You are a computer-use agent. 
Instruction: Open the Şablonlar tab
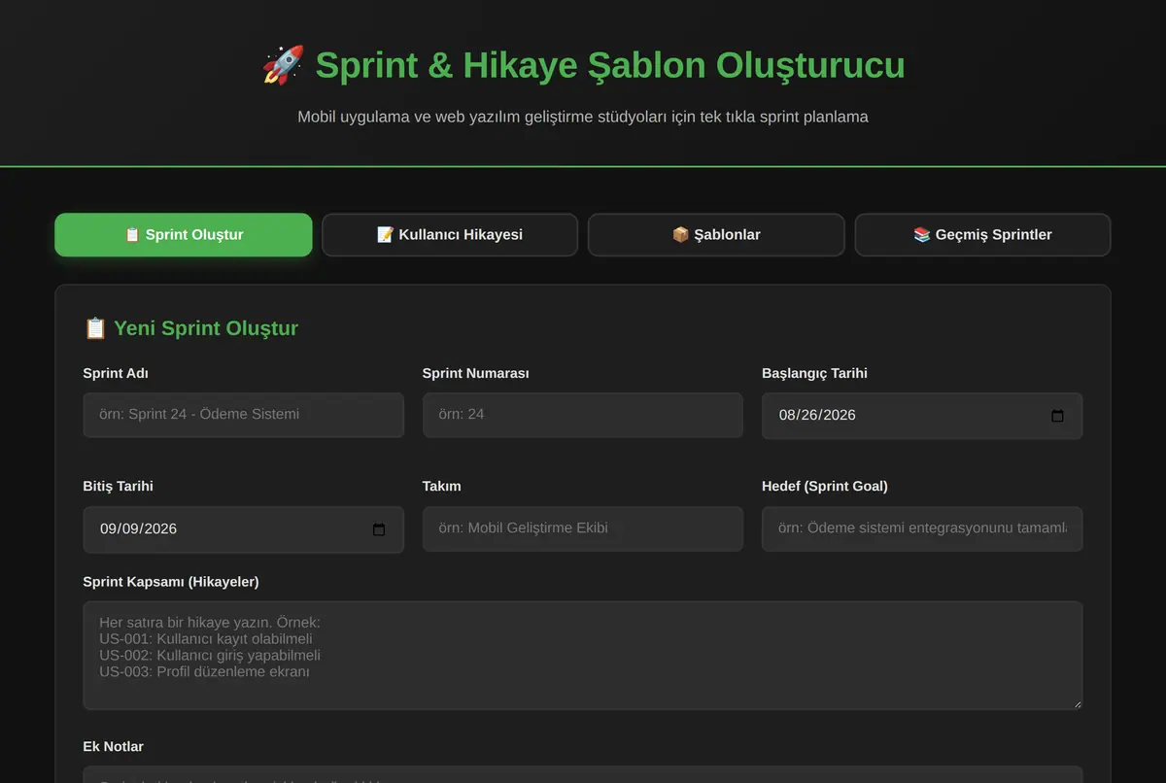[716, 235]
